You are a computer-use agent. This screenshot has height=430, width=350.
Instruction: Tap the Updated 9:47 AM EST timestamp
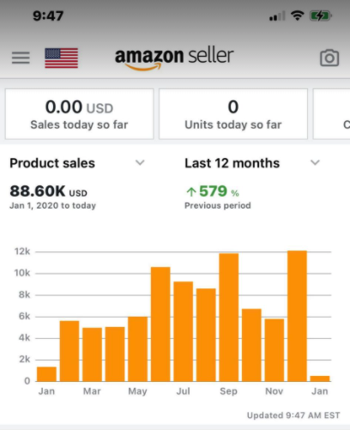[x=293, y=415]
